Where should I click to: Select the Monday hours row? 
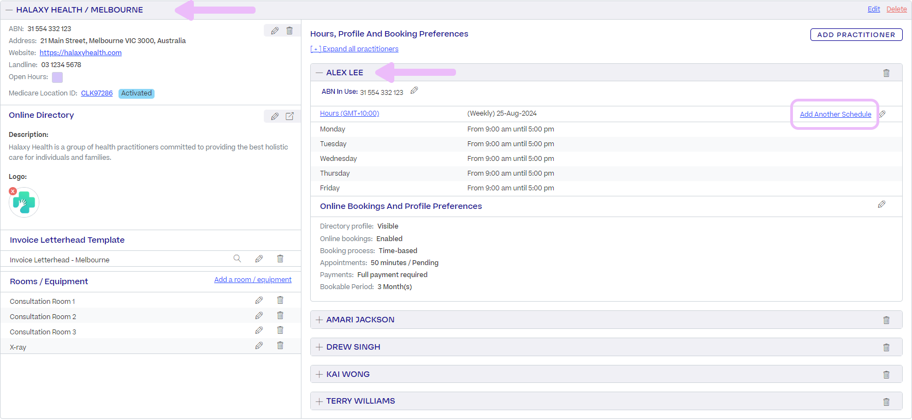coord(606,129)
